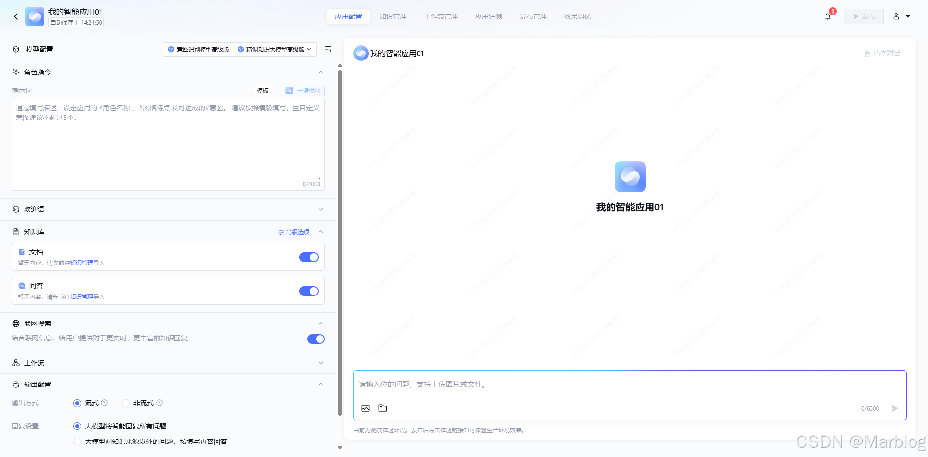Switch to the 发布管理 tab
928x457 pixels.
[533, 16]
